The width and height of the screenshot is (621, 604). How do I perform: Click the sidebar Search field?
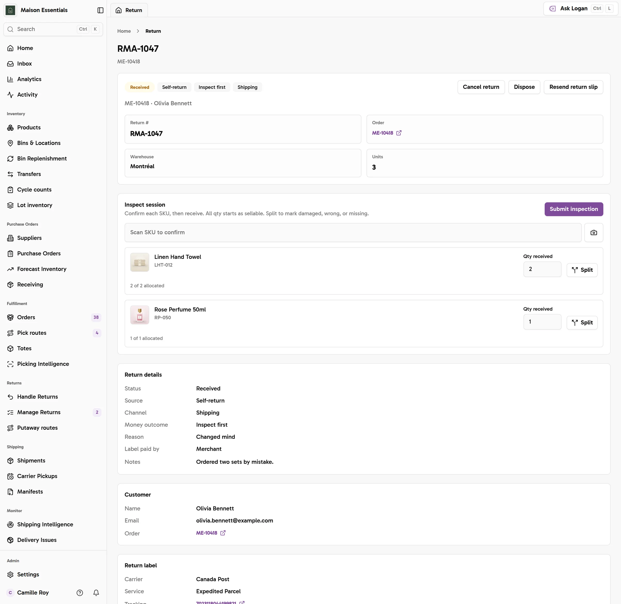click(53, 29)
